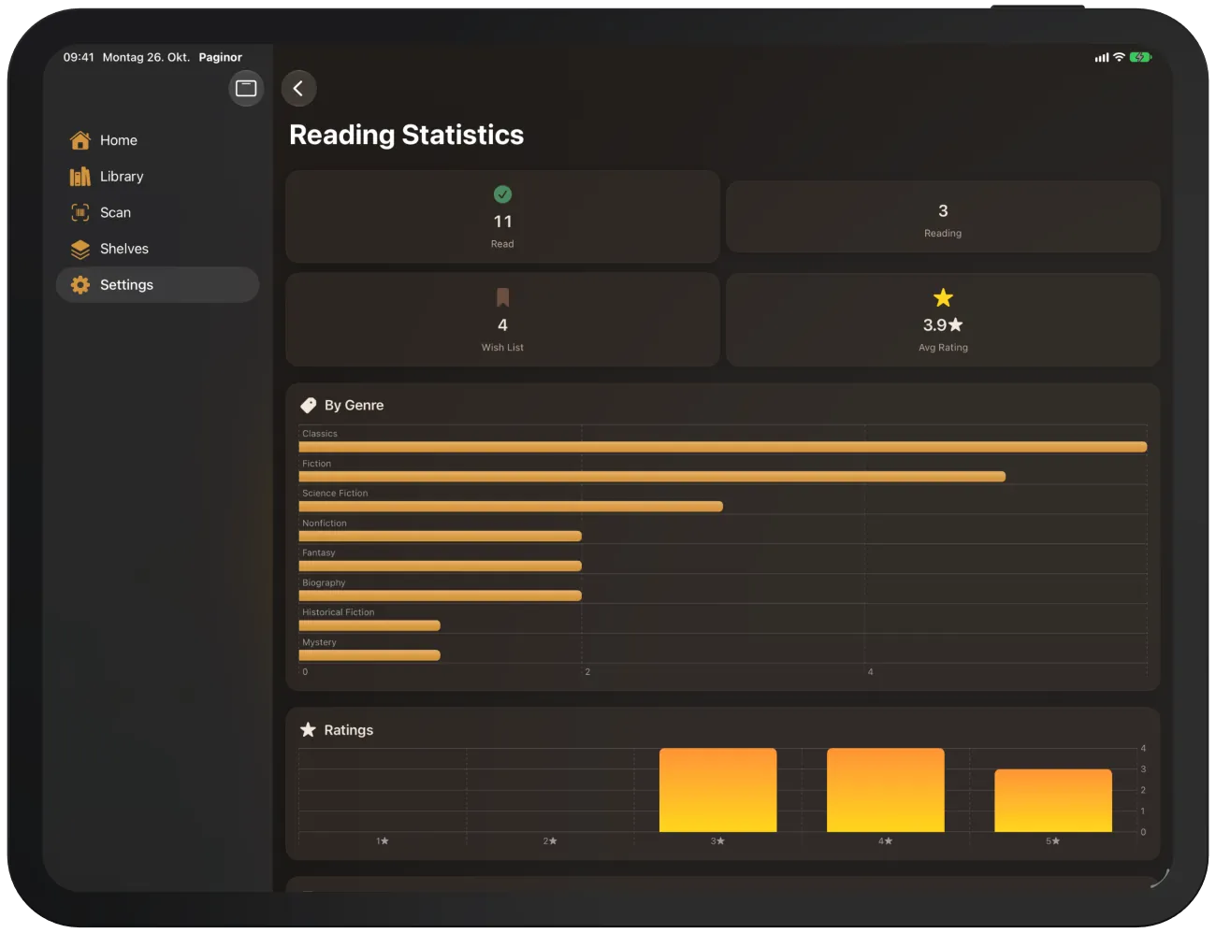Click the Paginor app name label
Viewport: 1216px width, 933px height.
[220, 57]
